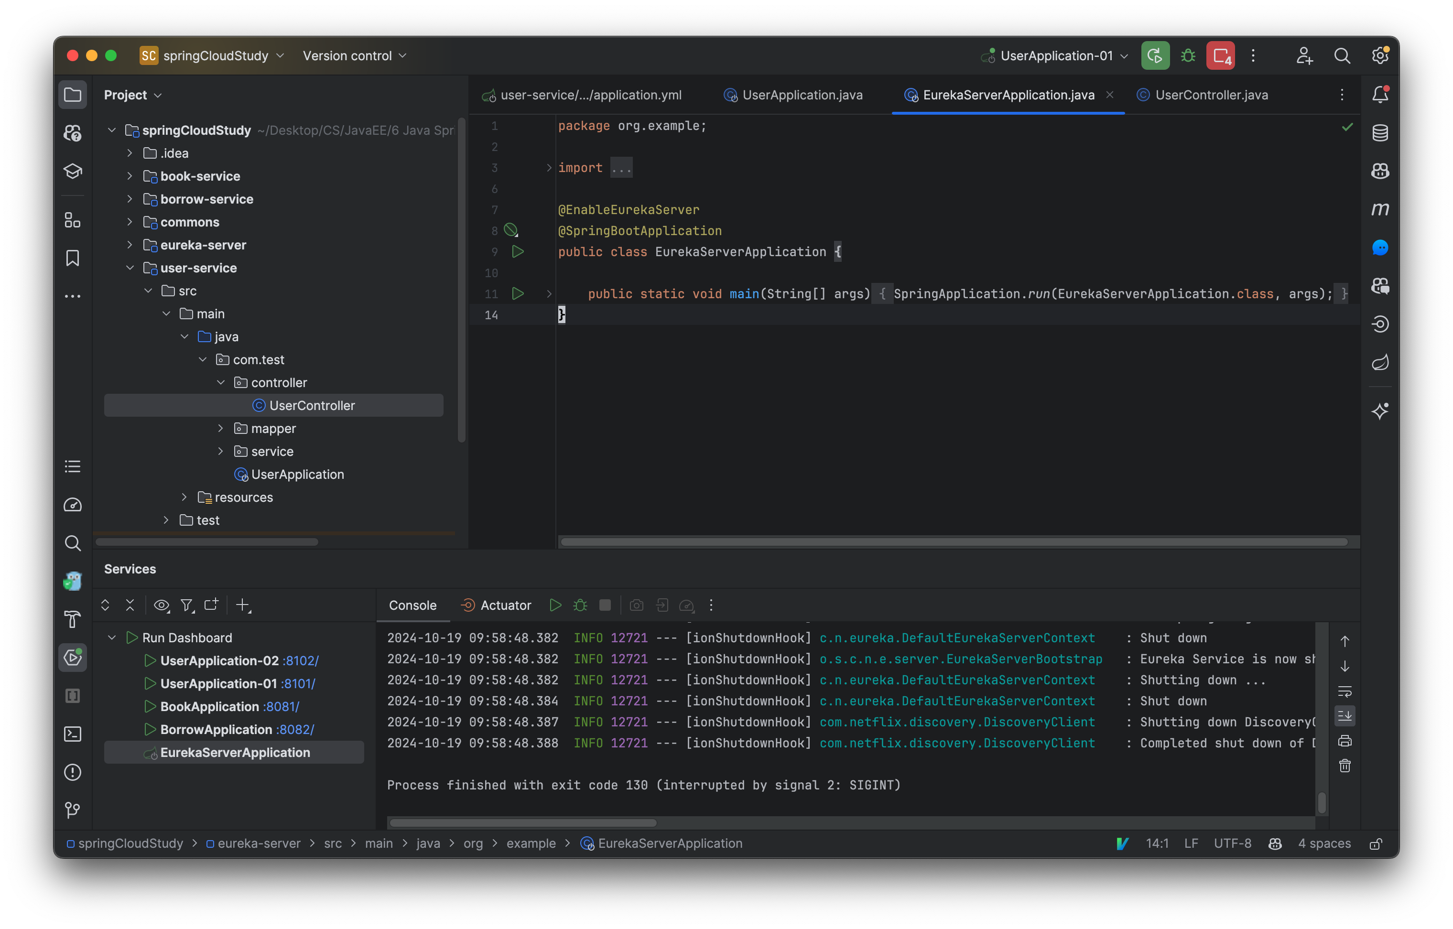Stop running processes via red stop button
Viewport: 1453px width, 929px height.
1221,55
